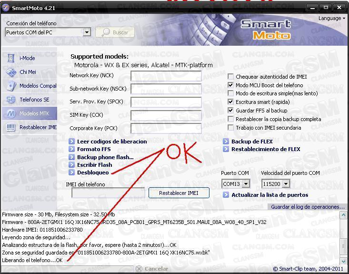Image resolution: width=349 pixels, height=274 pixels.
Task: Click the Desbloqueo link
Action: [93, 173]
